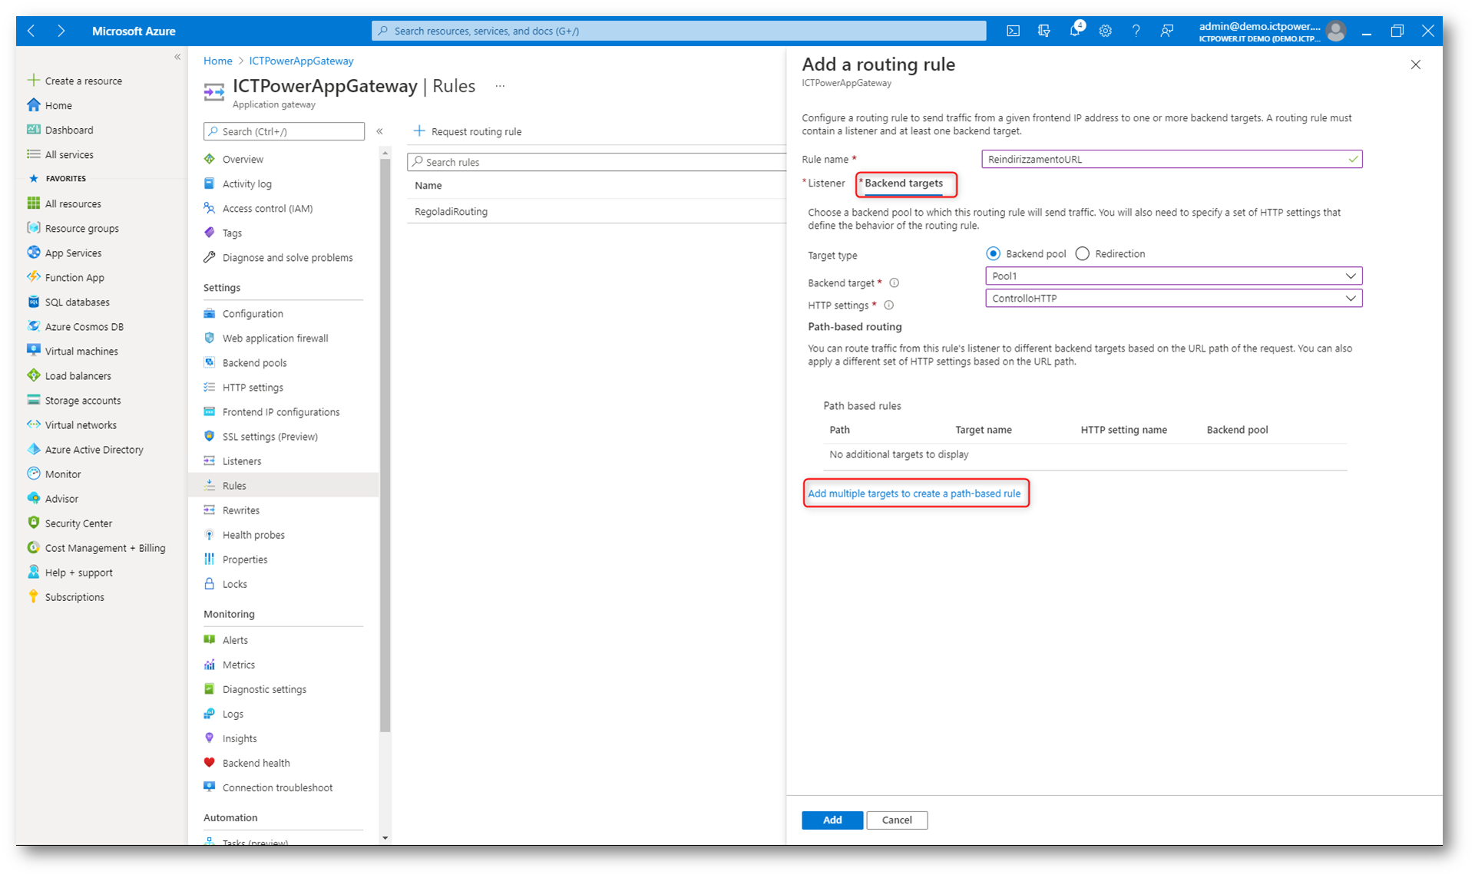Open Help + support
Screen dimensions: 1475x878
coord(70,573)
